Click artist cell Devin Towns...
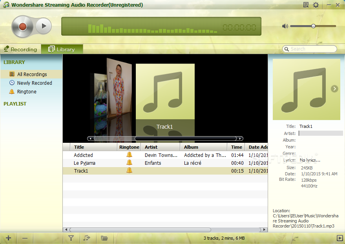The width and height of the screenshot is (345, 244). (161, 155)
